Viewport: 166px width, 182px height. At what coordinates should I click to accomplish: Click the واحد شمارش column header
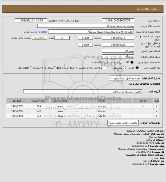(x=60, y=101)
